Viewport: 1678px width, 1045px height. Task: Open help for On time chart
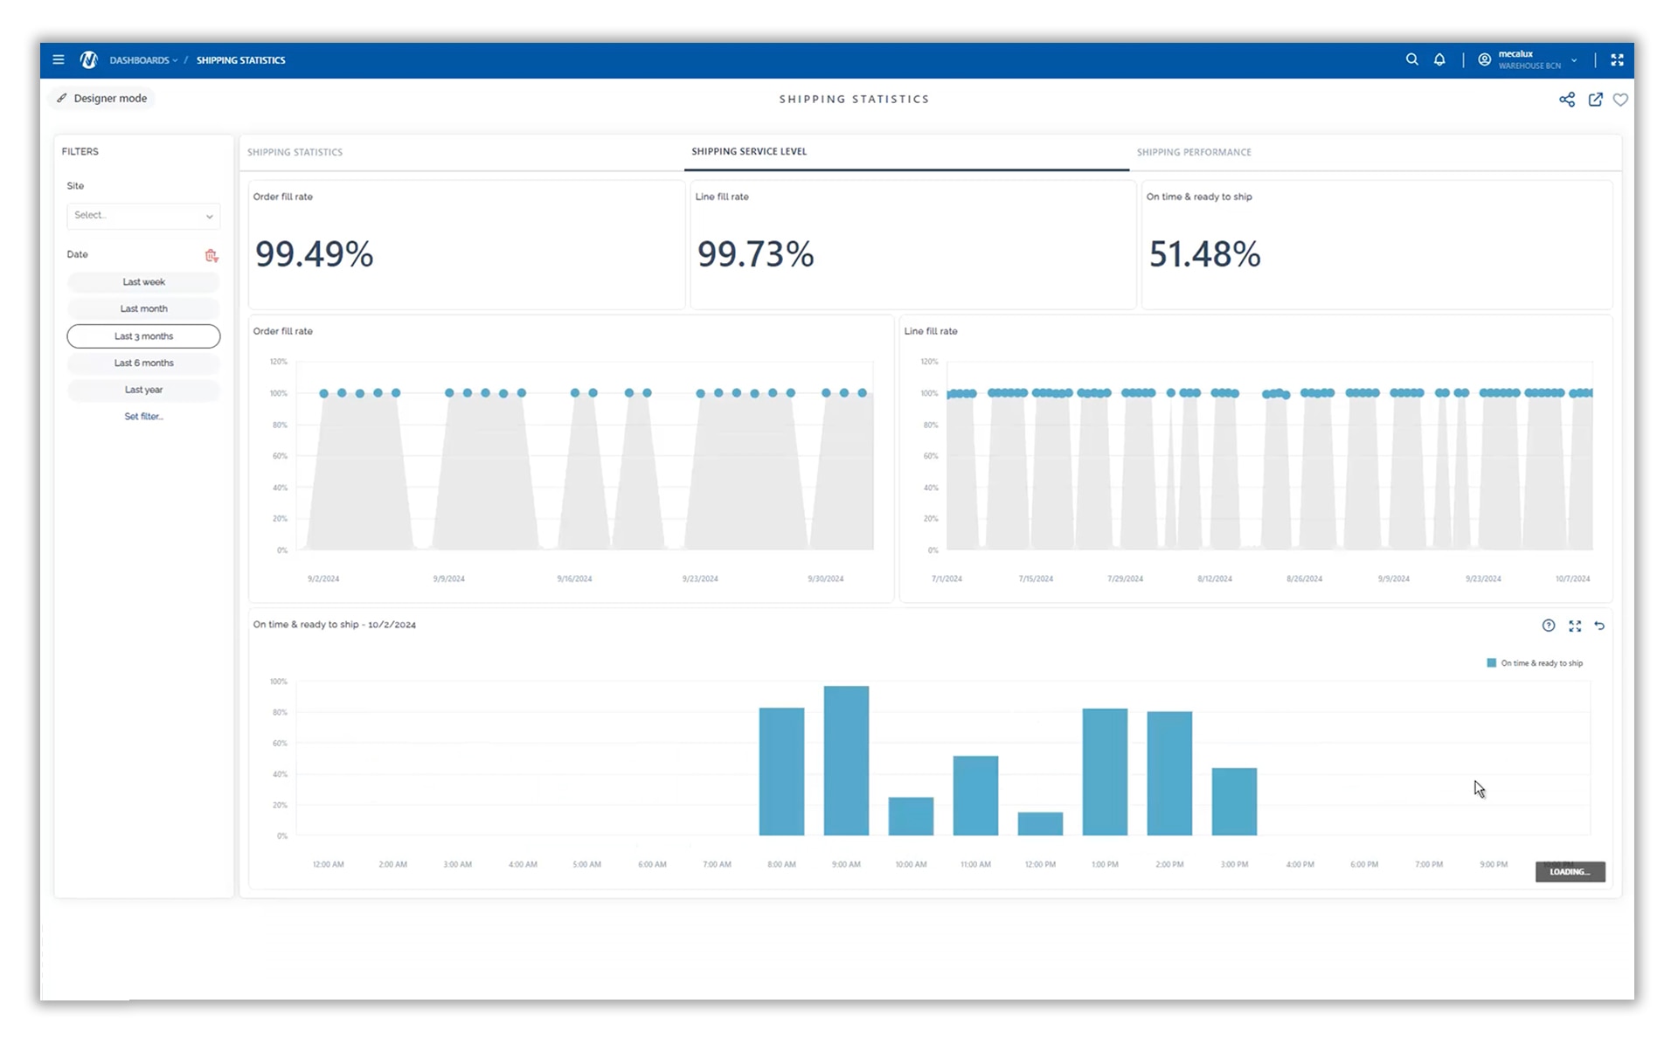[x=1548, y=626]
